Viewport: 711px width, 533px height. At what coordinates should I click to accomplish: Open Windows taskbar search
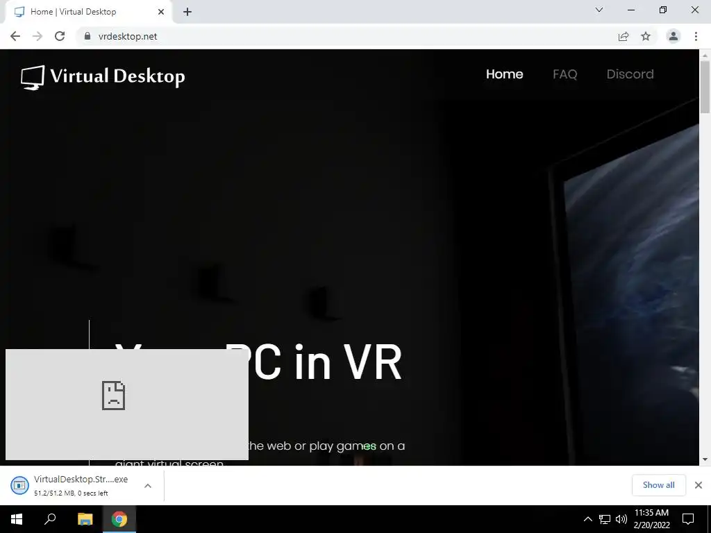(50, 519)
